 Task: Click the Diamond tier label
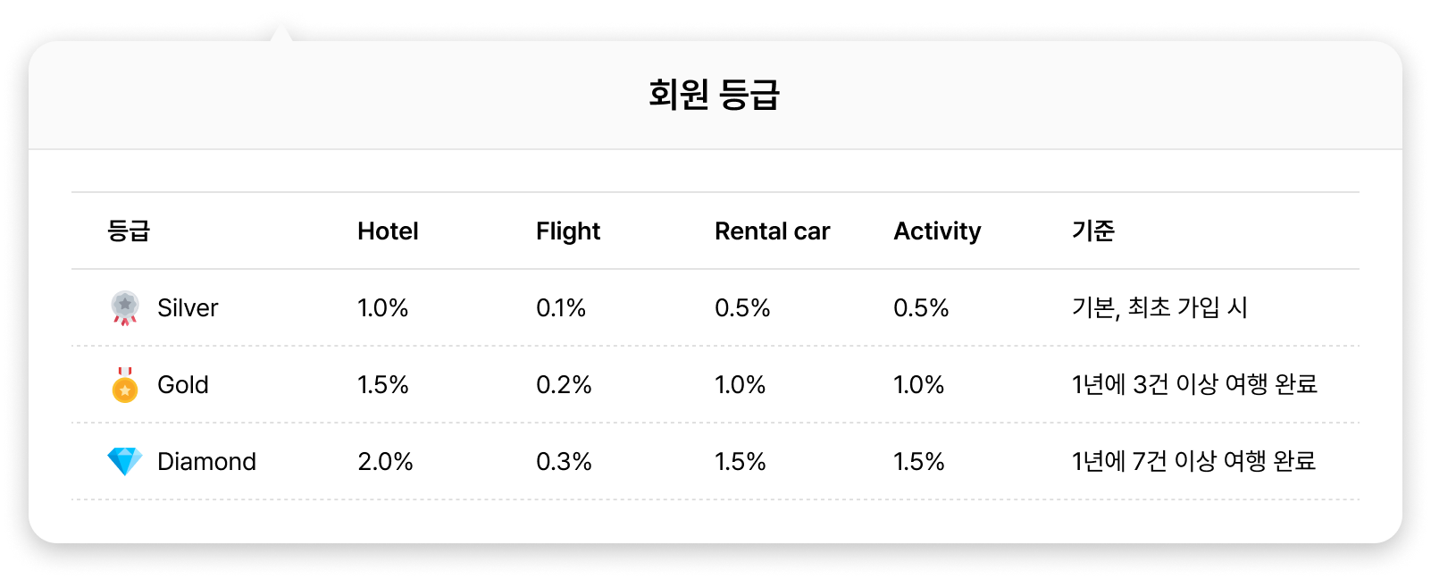206,462
